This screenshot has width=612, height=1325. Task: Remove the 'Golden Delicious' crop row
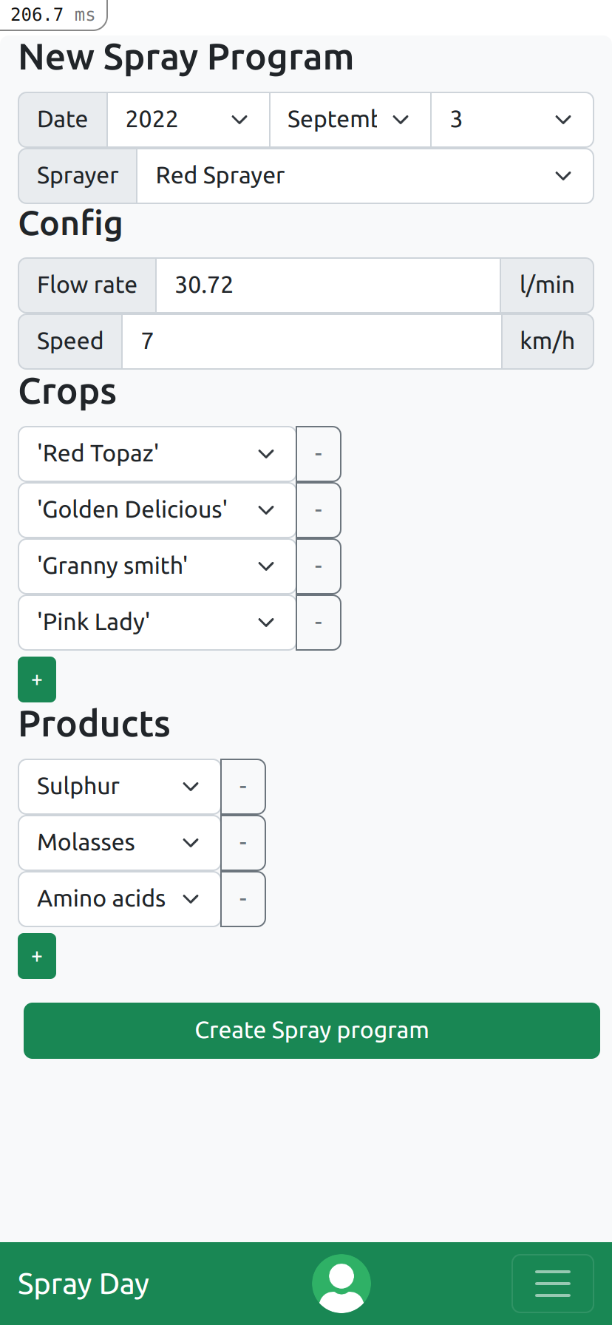pos(319,510)
